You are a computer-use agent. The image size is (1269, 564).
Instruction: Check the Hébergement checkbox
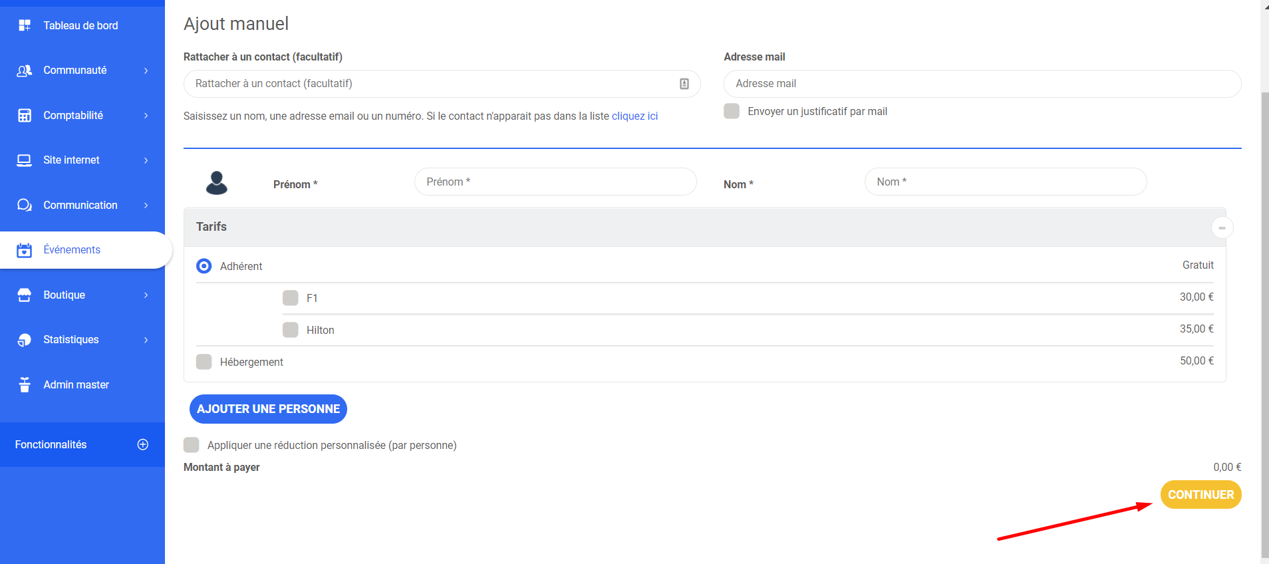coord(204,362)
